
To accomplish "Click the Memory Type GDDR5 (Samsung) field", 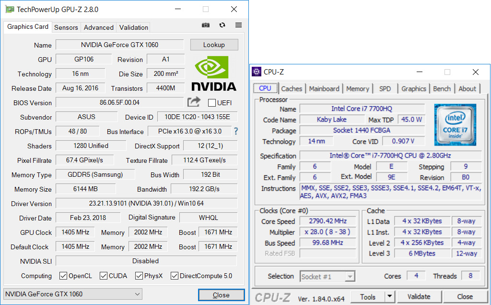I will coord(95,174).
